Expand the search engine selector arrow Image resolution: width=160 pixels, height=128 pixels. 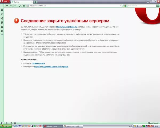[x=126, y=6]
